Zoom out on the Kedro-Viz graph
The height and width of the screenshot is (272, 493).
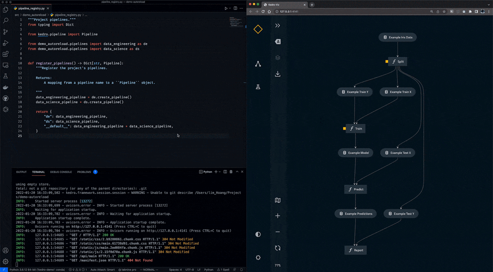[278, 232]
